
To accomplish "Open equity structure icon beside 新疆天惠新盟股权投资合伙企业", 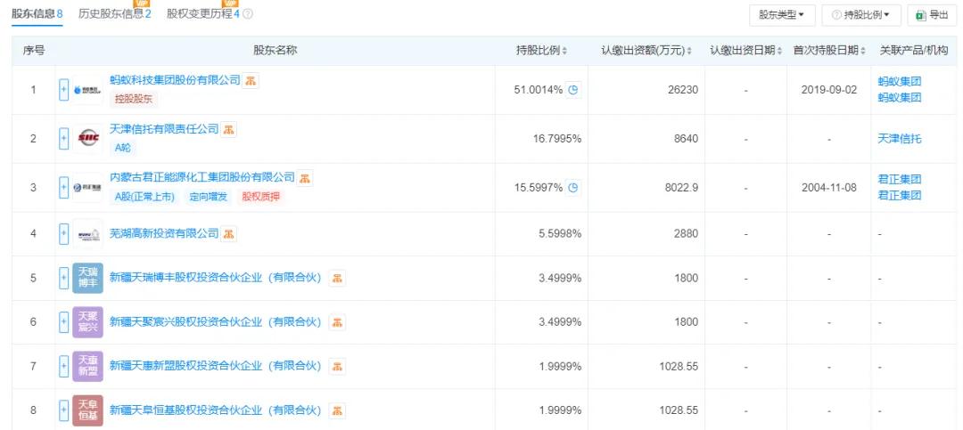I will click(x=336, y=366).
